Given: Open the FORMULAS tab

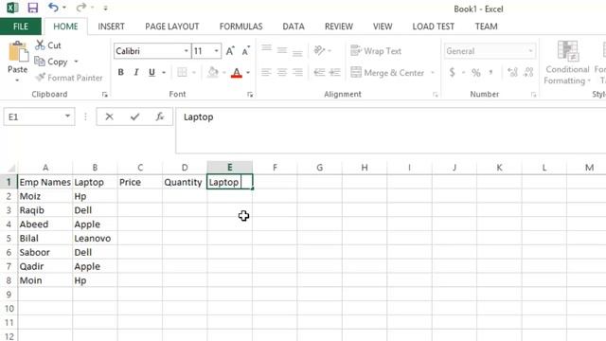Looking at the screenshot, I should tap(241, 27).
